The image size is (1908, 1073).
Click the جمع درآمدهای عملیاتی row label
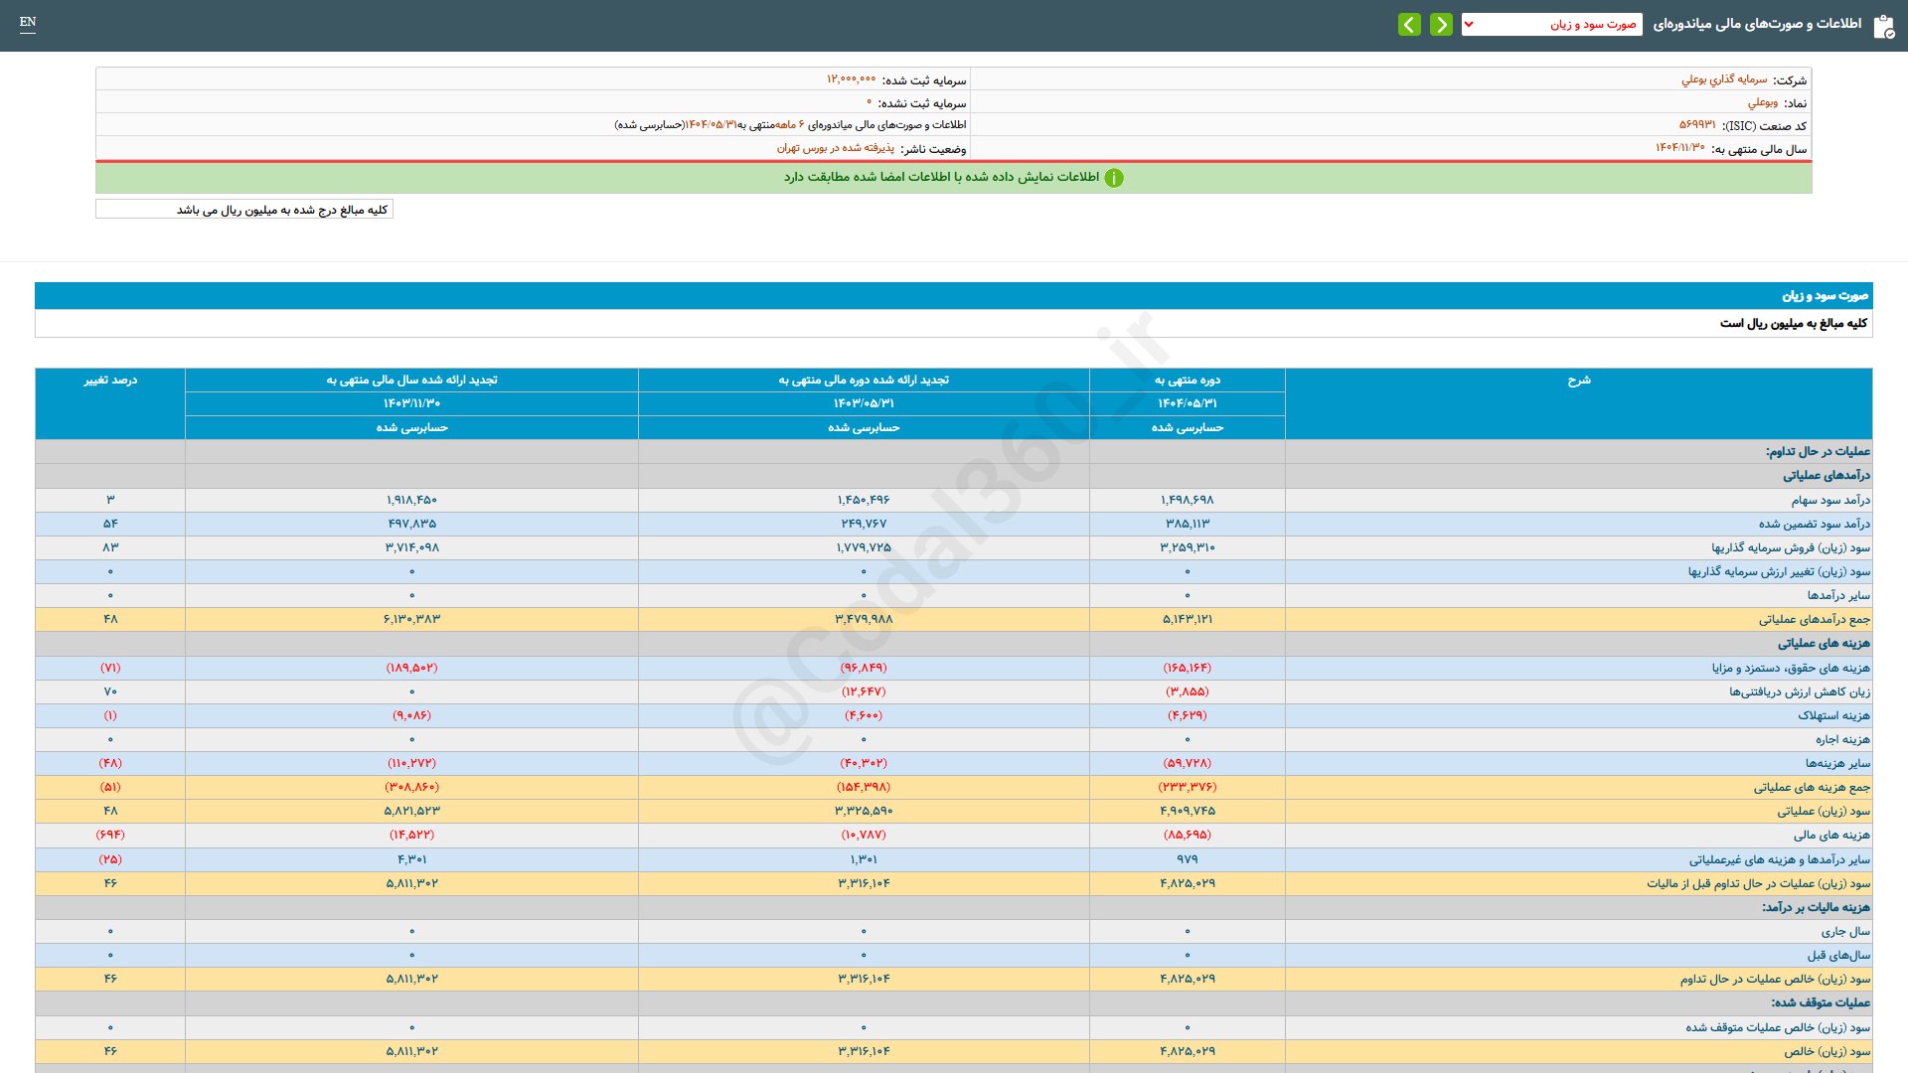(1814, 619)
